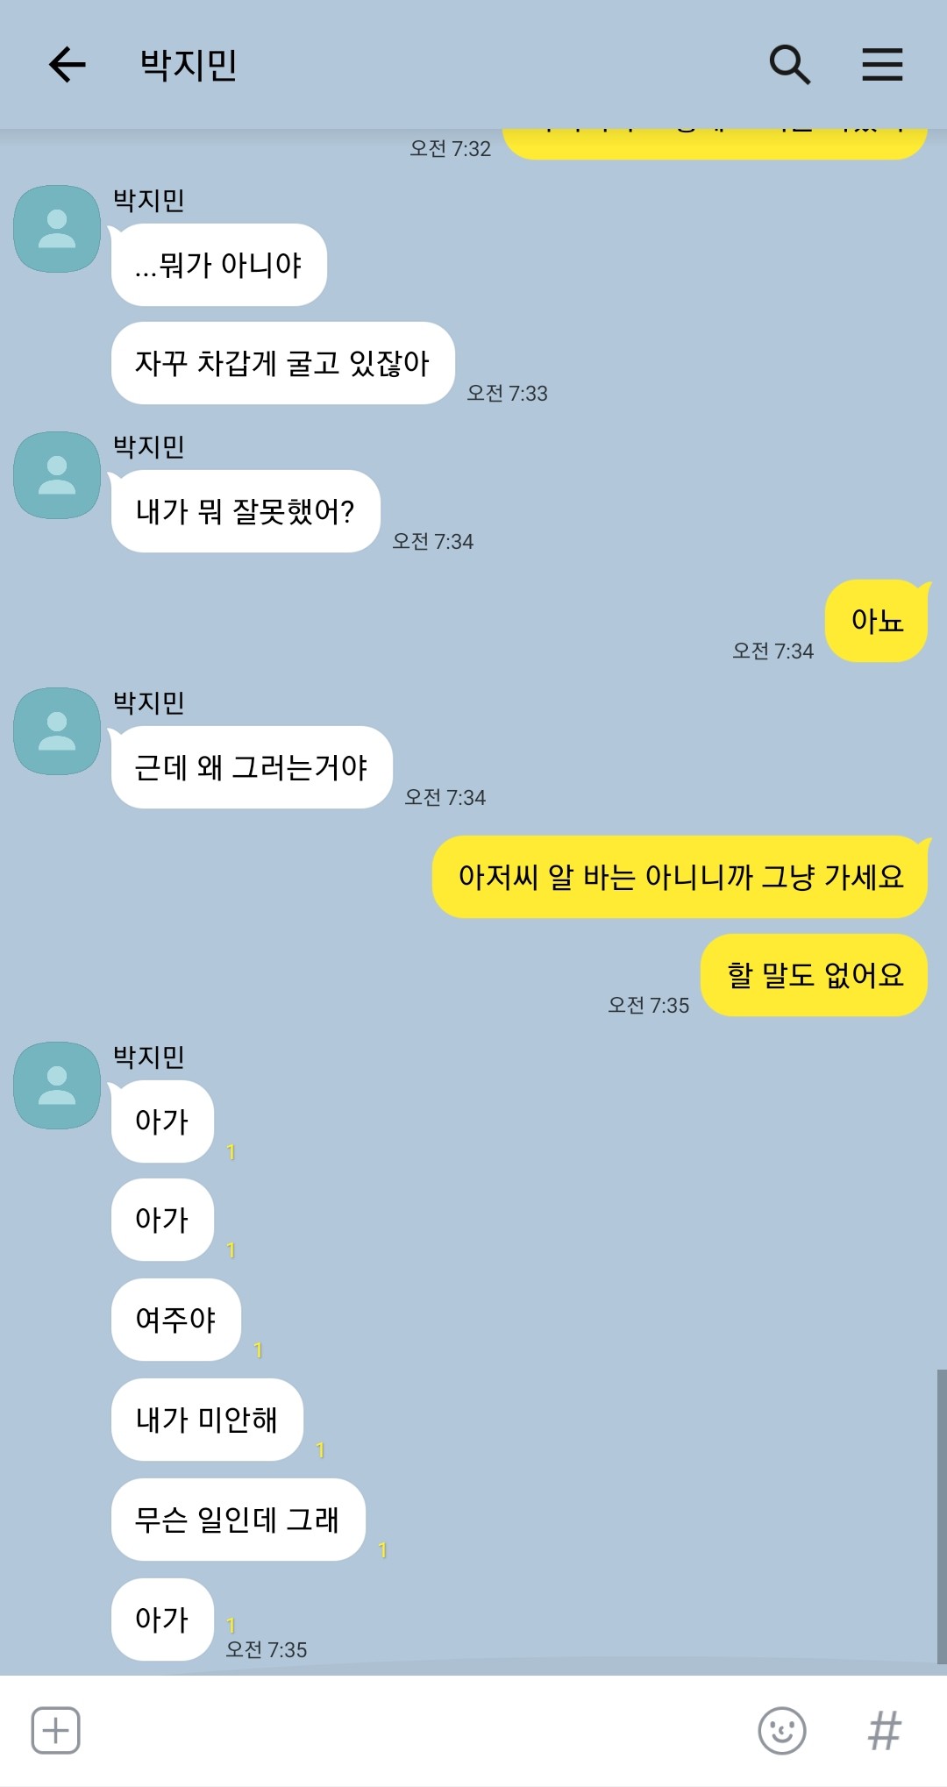Click the chat scrollbar on right edge
This screenshot has height=1787, width=947.
click(x=942, y=1516)
